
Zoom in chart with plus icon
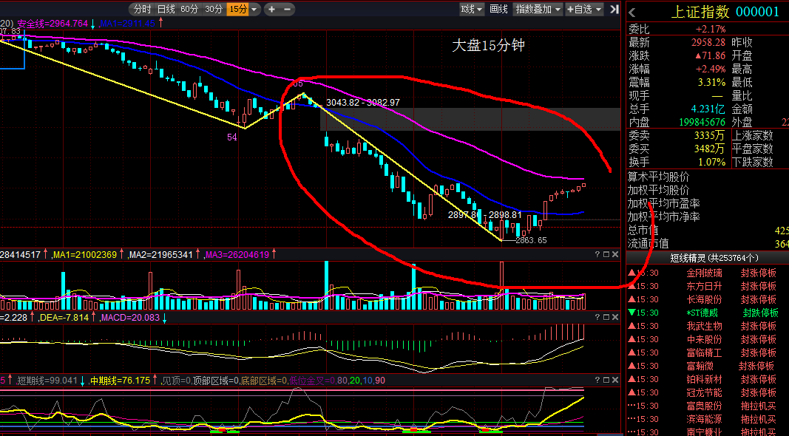coord(271,9)
